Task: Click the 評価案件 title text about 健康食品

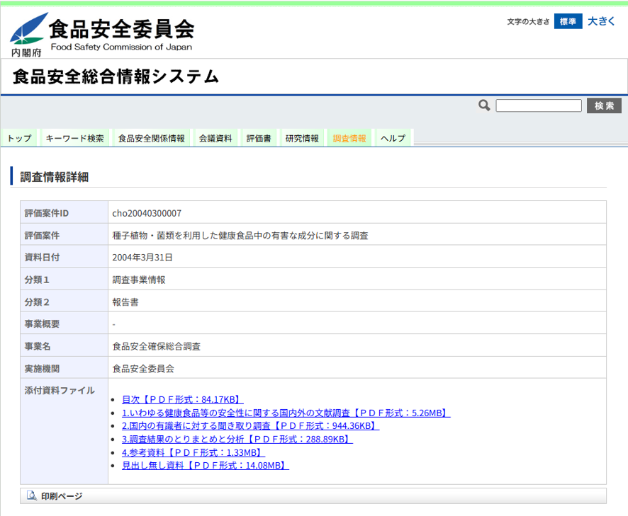Action: pos(240,236)
